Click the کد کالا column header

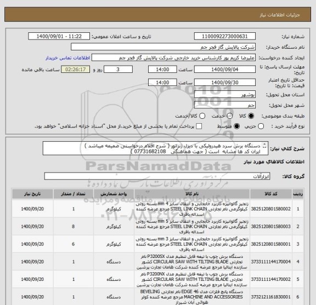click(x=271, y=194)
